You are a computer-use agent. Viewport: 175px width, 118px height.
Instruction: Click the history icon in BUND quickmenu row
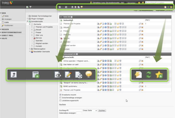[x=108, y=86]
